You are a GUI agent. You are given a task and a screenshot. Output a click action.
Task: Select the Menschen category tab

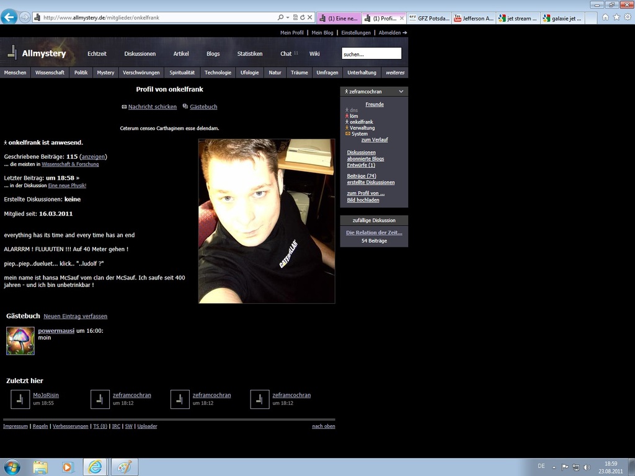(x=15, y=73)
